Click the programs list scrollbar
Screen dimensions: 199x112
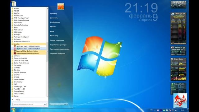tap(47, 52)
